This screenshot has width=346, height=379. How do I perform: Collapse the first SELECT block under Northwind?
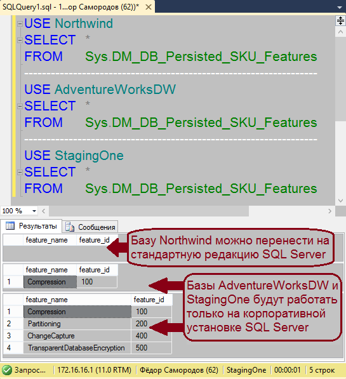pos(20,40)
